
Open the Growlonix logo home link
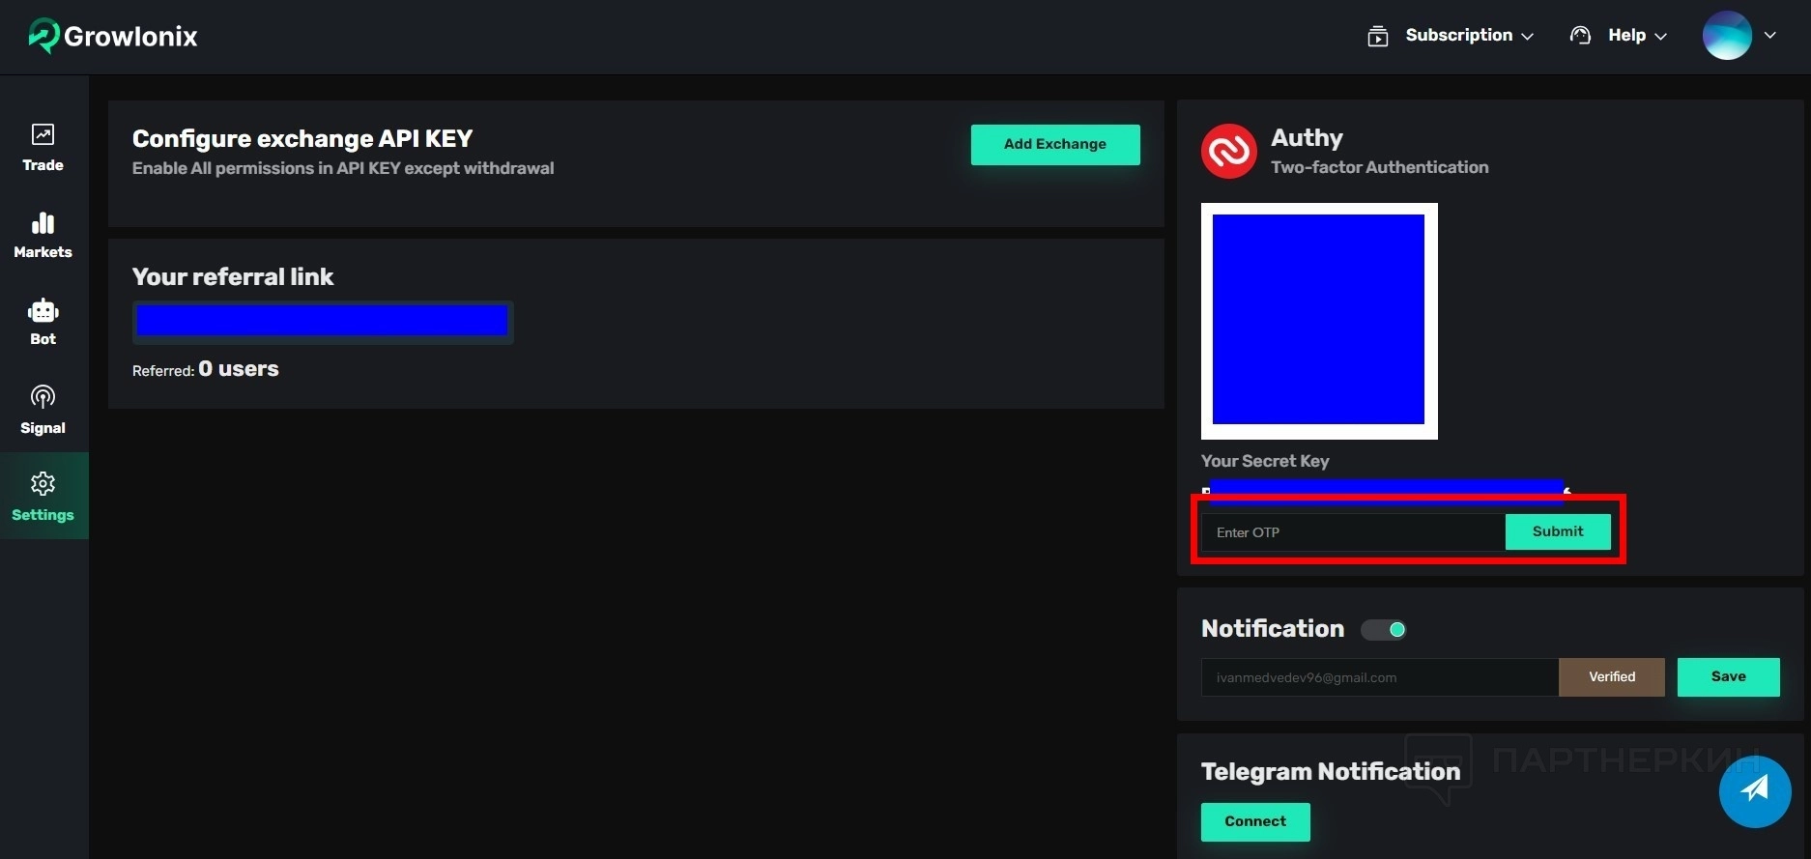click(x=113, y=36)
